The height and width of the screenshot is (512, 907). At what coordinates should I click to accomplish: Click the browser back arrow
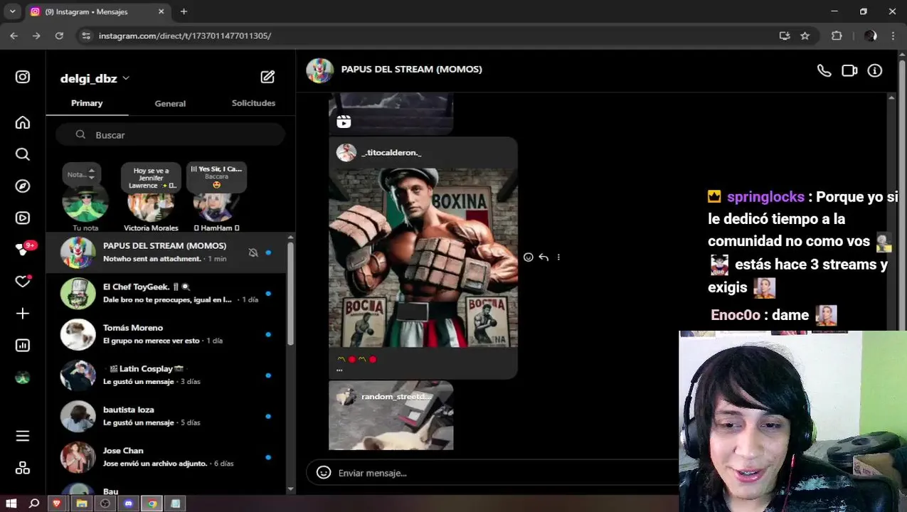coord(14,36)
